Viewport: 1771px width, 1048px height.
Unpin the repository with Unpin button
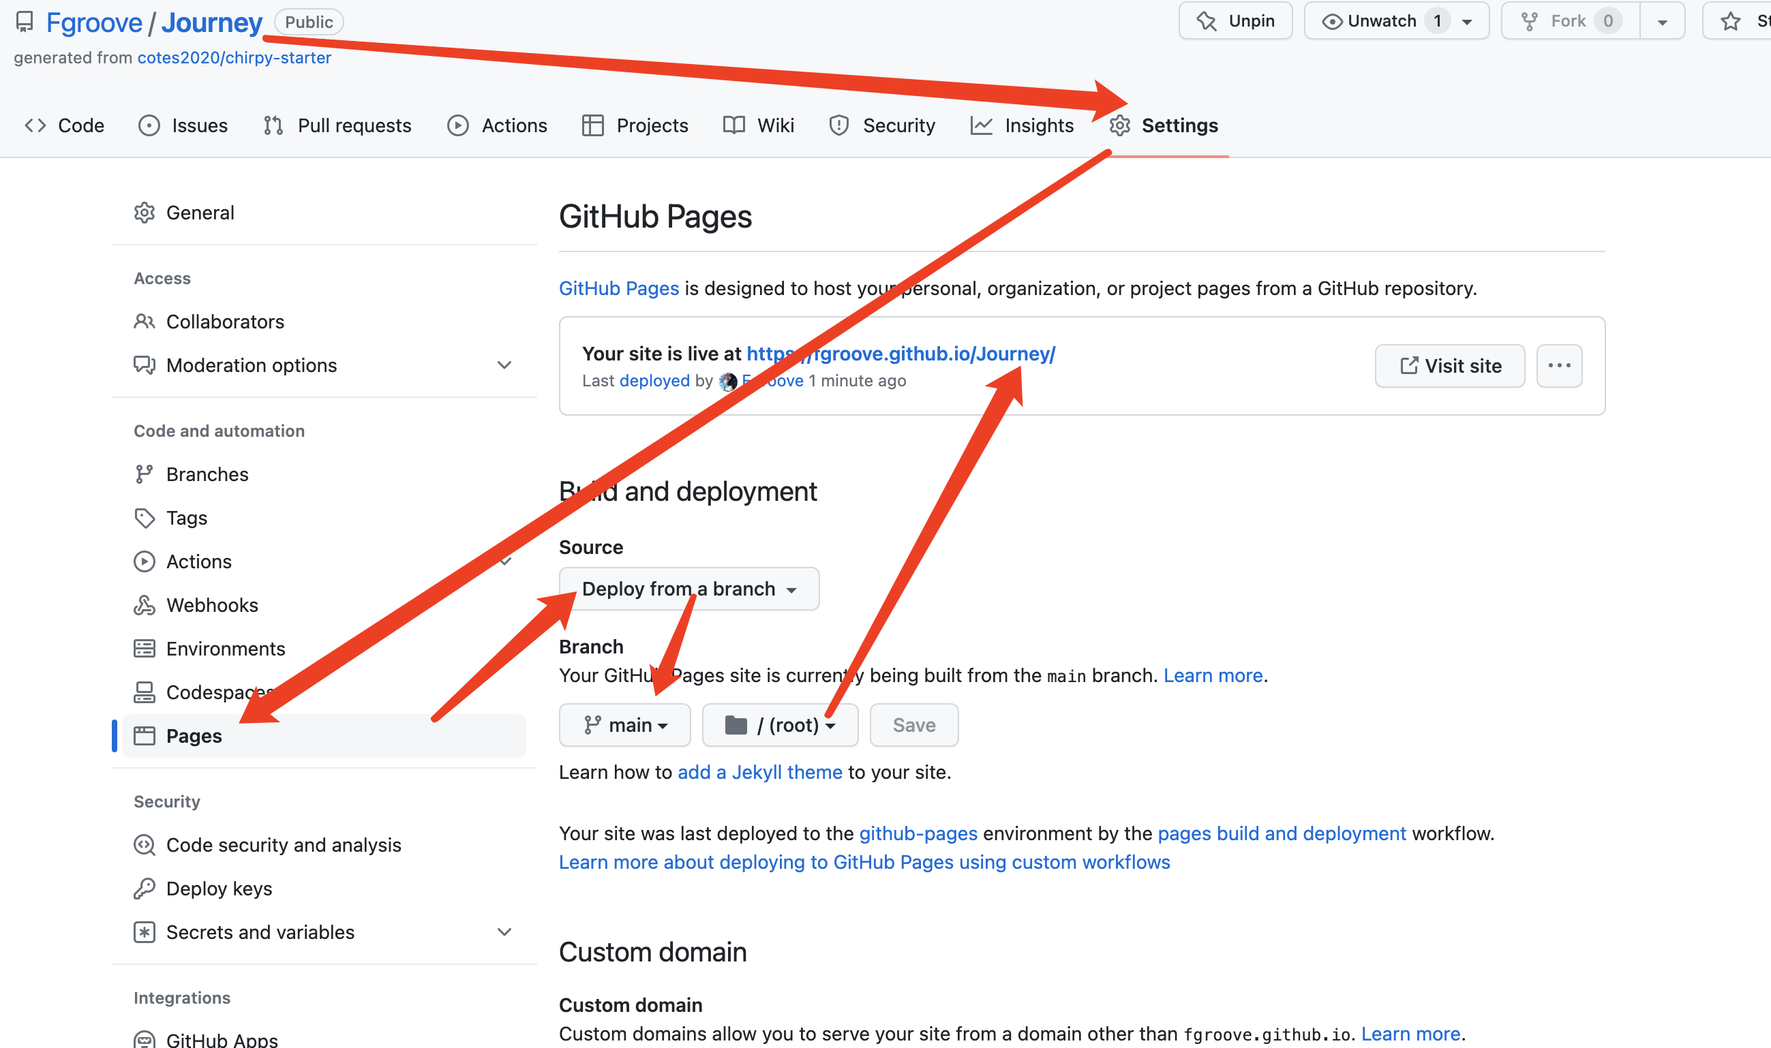pyautogui.click(x=1235, y=21)
